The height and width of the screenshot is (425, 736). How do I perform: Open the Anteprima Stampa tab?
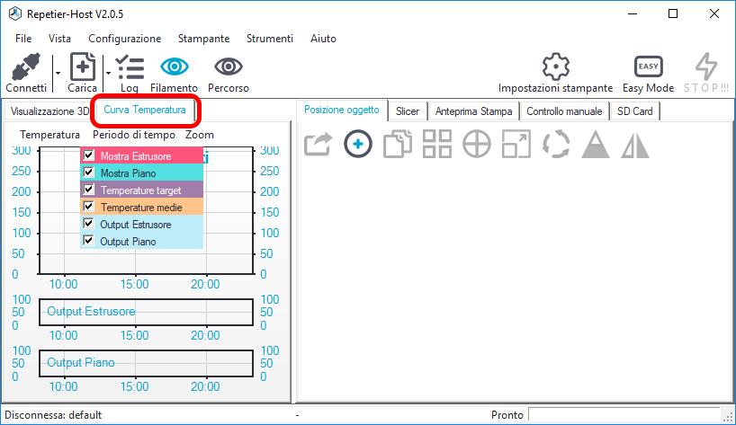coord(473,111)
